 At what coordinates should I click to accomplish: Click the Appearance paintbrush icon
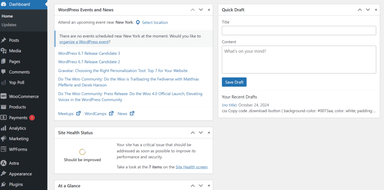pyautogui.click(x=3, y=174)
